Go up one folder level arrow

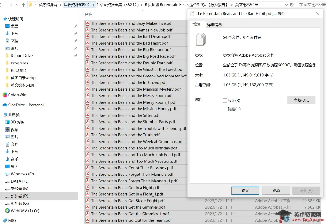pos(23,5)
